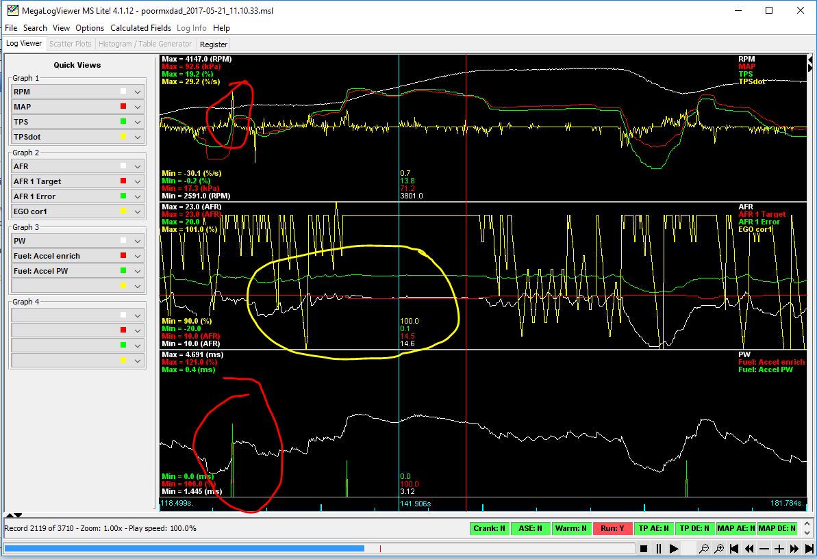Jump to the beginning of the log
Viewport: 817px width, 559px height.
tap(734, 549)
